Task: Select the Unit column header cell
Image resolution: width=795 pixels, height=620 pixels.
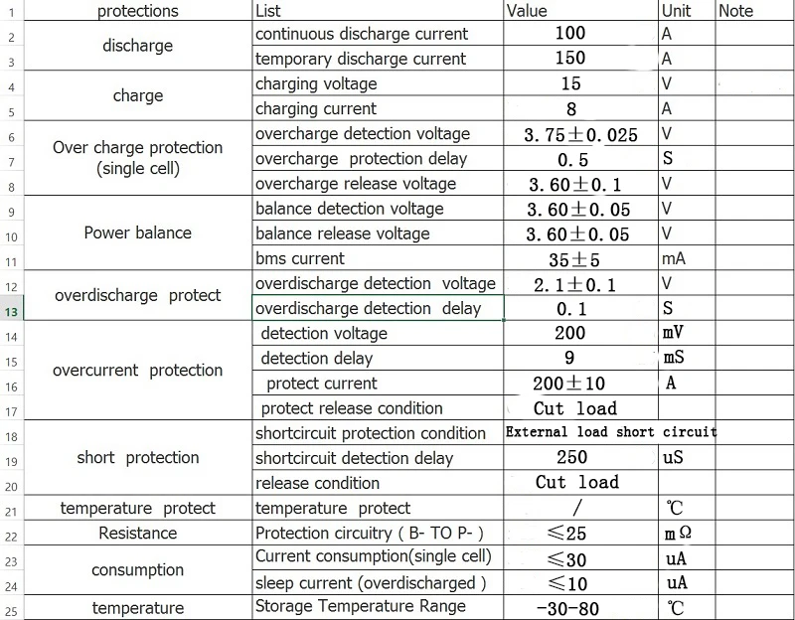Action: pyautogui.click(x=687, y=11)
